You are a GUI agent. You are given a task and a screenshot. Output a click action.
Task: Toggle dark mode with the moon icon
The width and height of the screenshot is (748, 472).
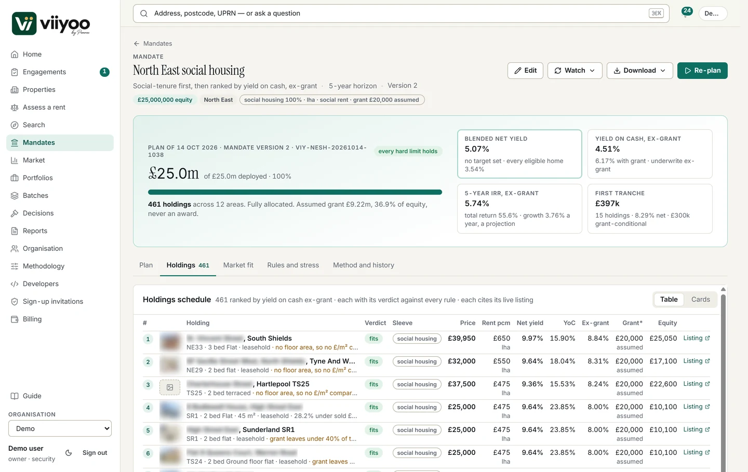69,453
